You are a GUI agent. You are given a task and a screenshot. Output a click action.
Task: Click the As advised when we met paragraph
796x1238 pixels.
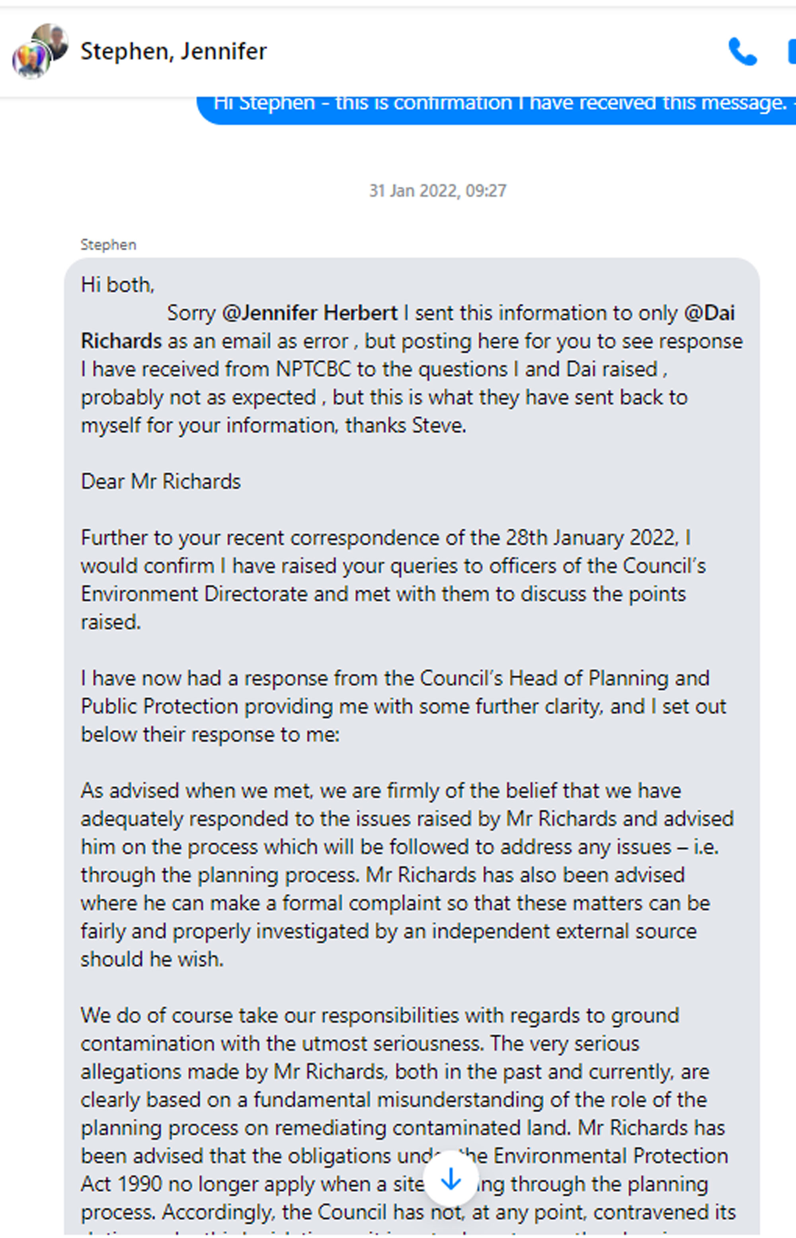tap(407, 875)
